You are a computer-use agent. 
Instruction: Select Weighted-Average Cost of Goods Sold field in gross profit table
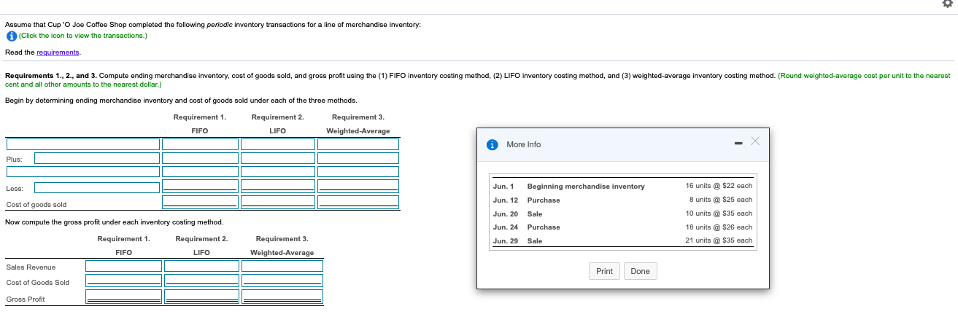pyautogui.click(x=282, y=280)
